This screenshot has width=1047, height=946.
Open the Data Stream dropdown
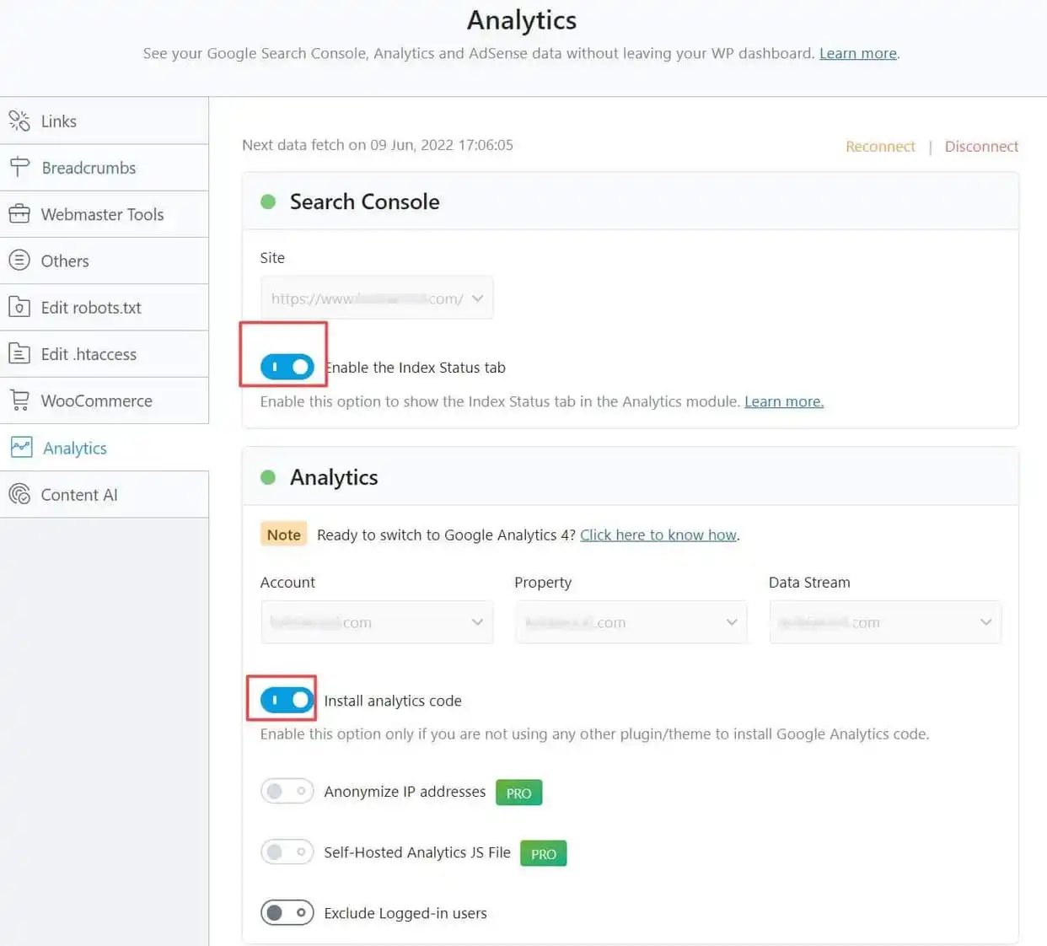point(884,622)
